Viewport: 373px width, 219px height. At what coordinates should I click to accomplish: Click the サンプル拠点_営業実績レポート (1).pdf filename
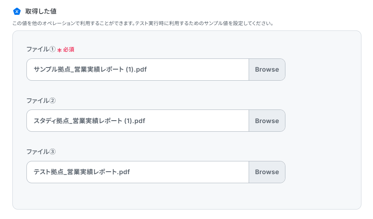click(x=90, y=70)
